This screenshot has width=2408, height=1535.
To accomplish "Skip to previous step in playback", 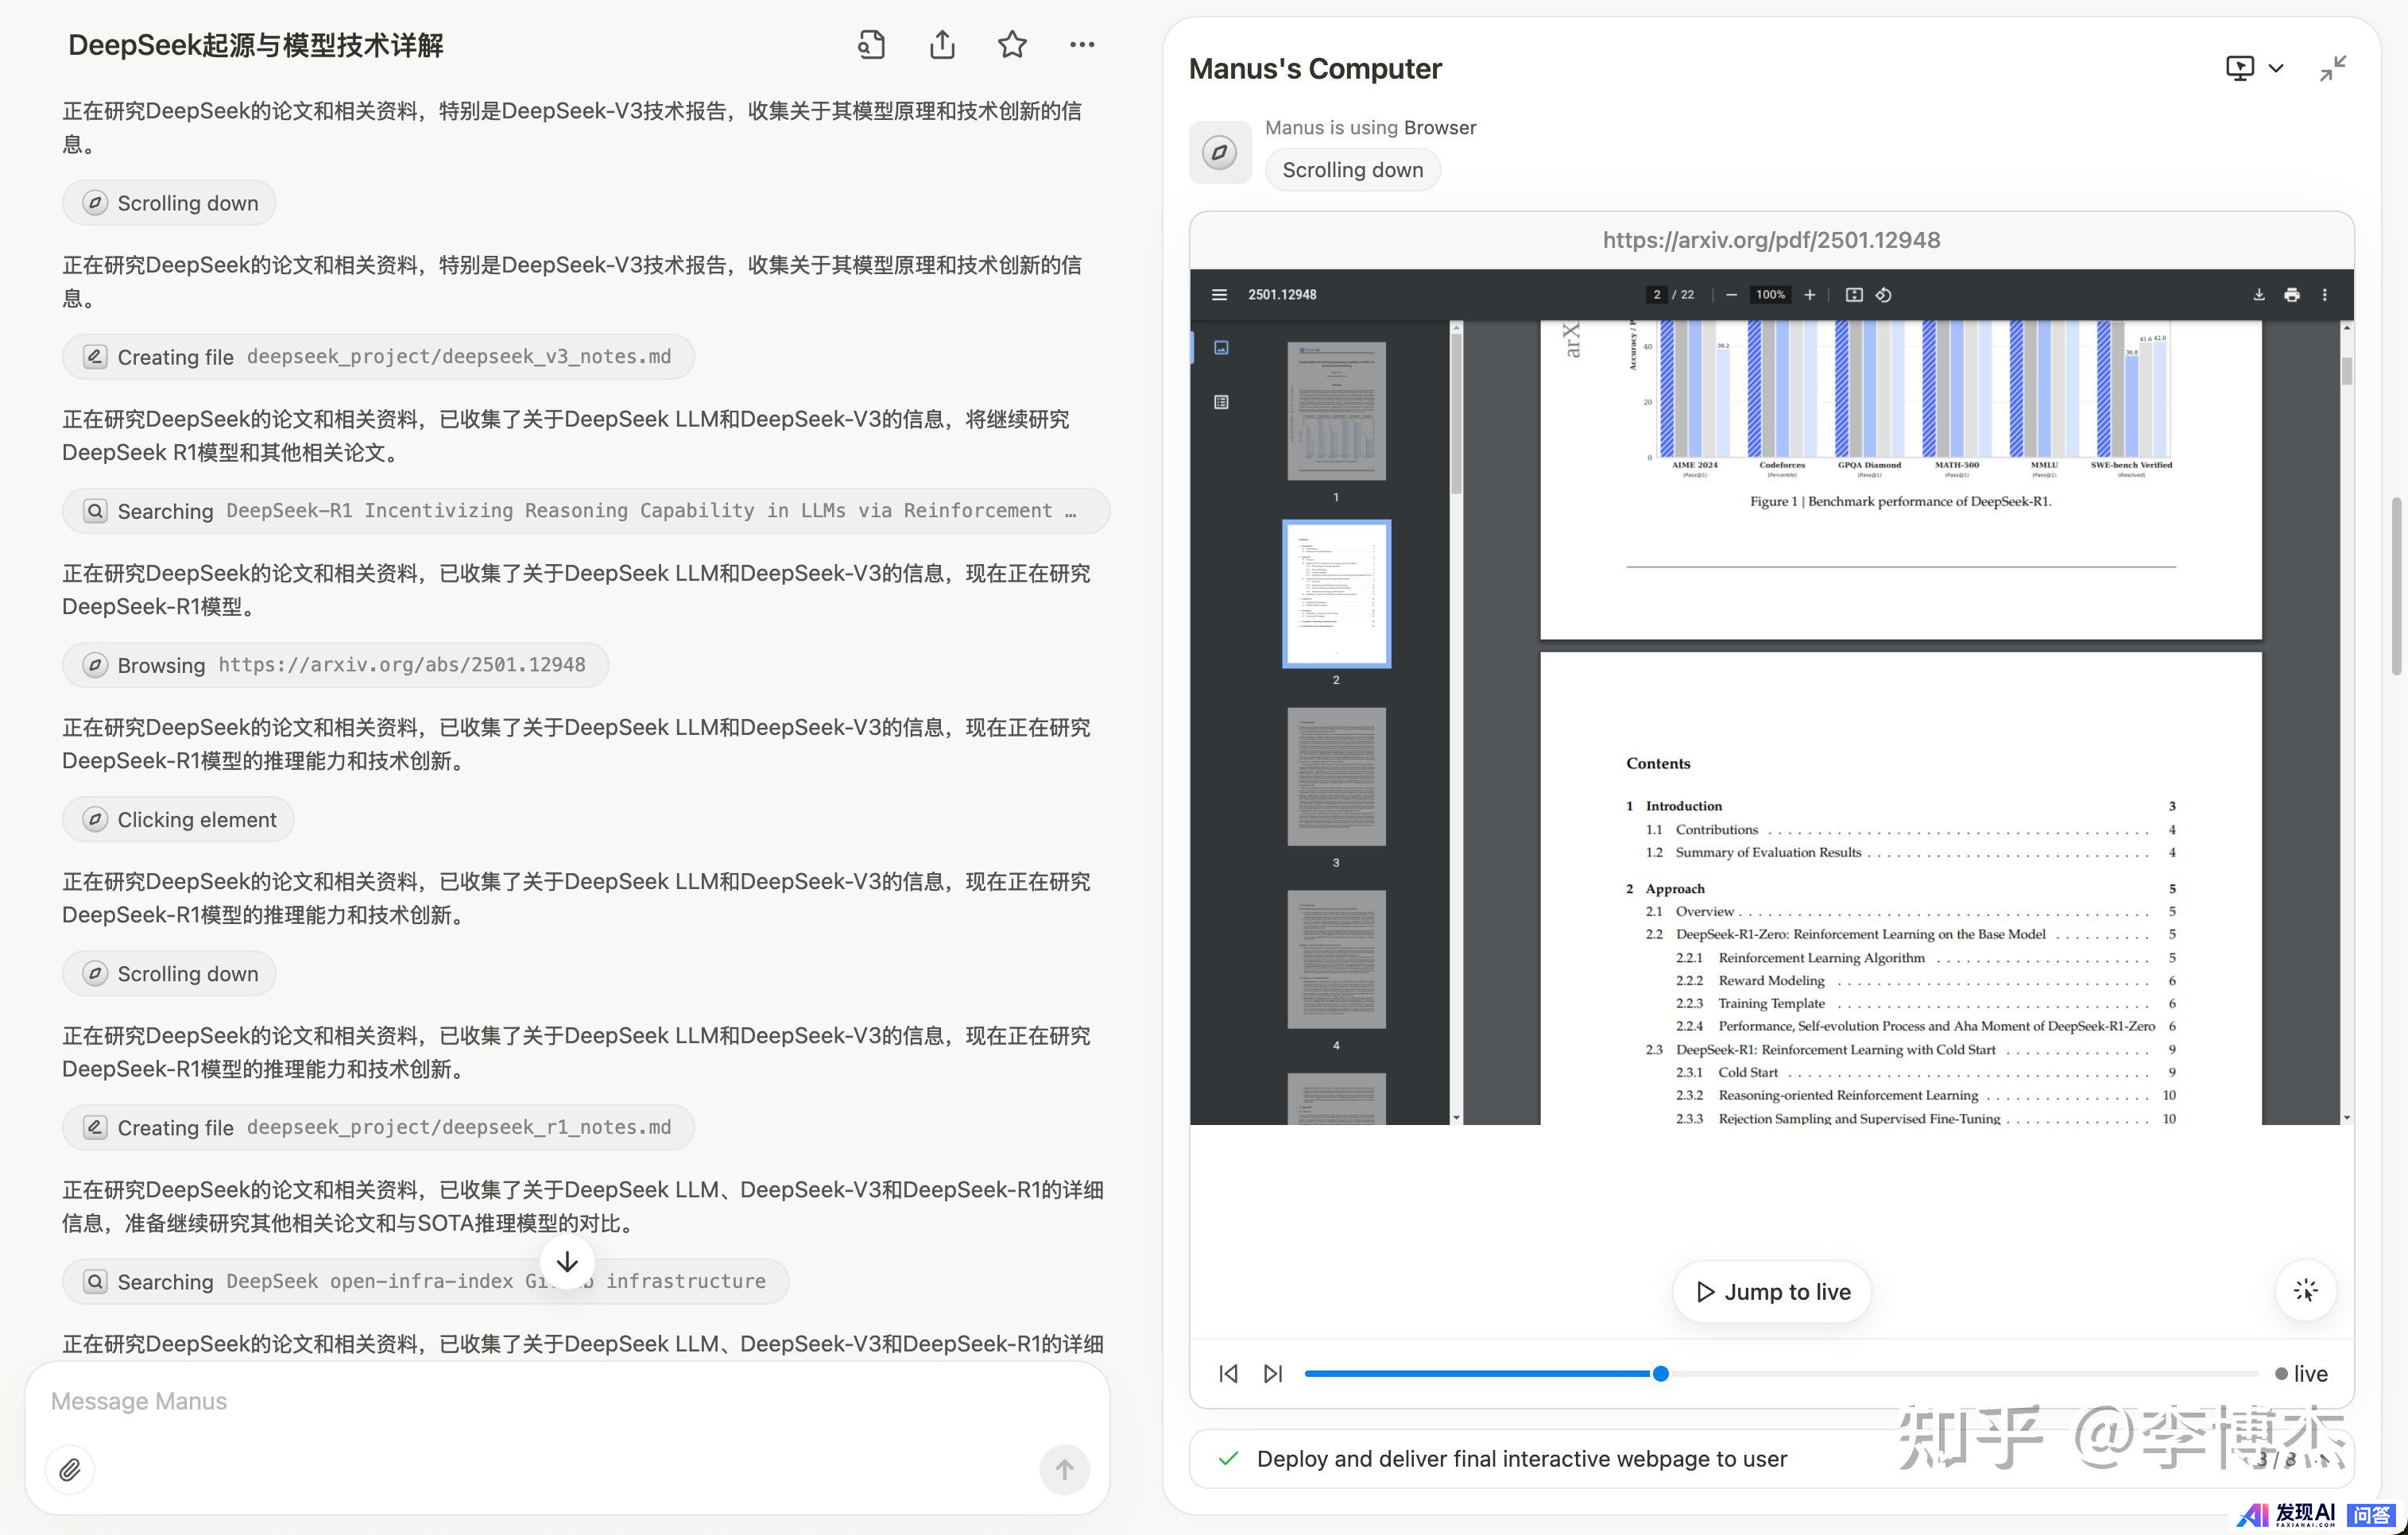I will click(1228, 1373).
